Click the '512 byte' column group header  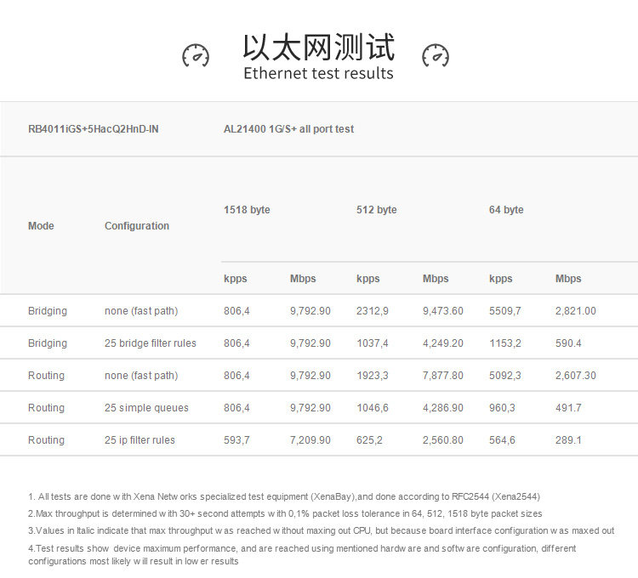click(x=376, y=210)
